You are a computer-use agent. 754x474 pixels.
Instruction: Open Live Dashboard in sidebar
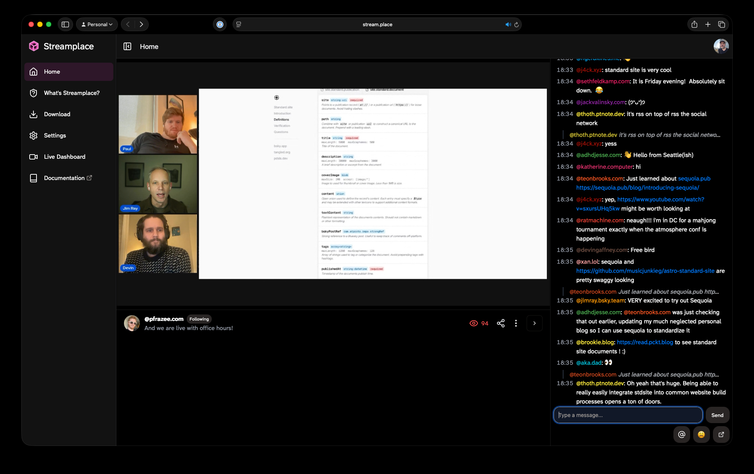(x=65, y=156)
